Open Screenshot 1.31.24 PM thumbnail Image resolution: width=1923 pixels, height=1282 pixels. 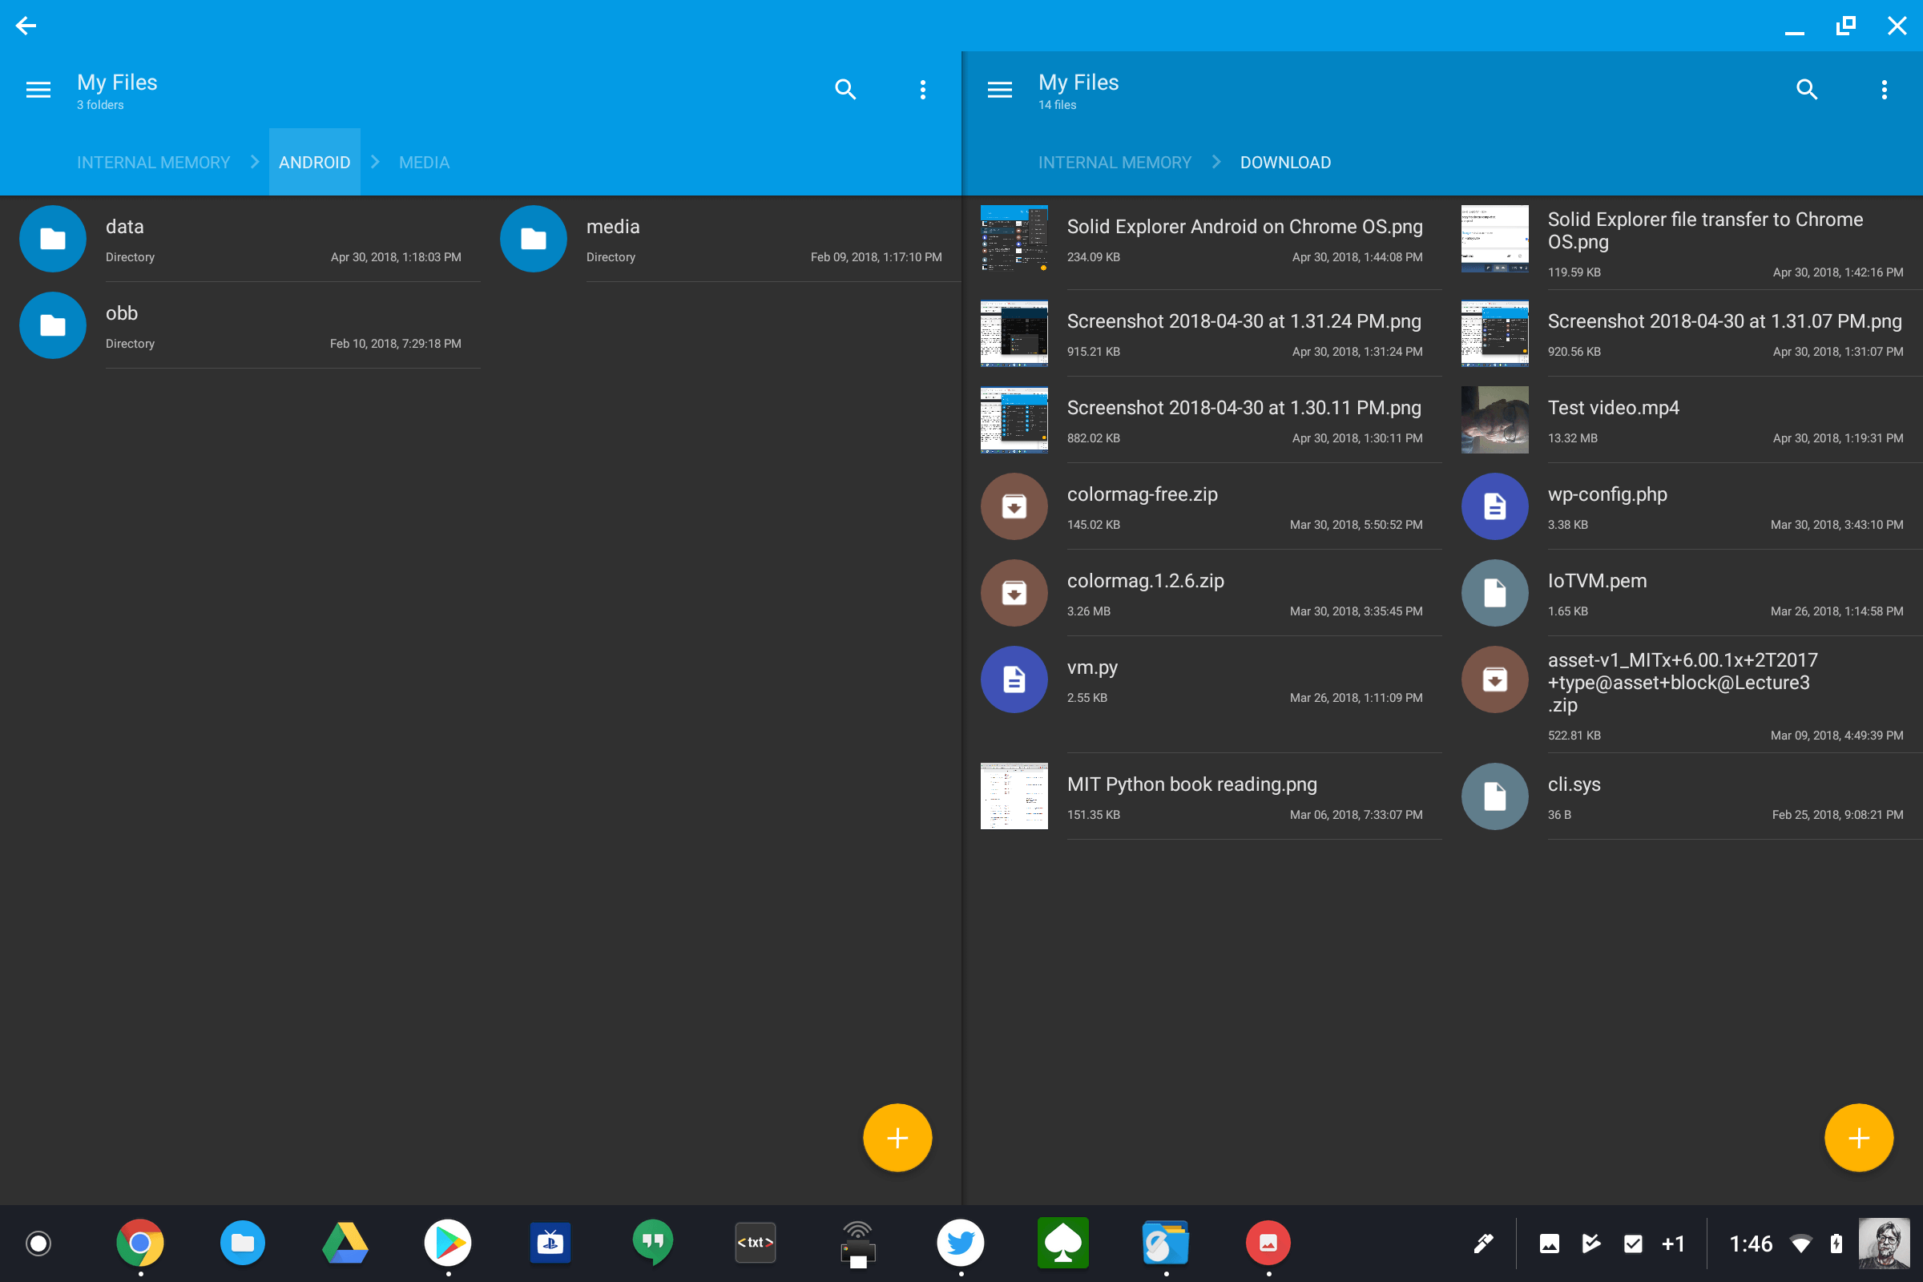[x=1014, y=333]
